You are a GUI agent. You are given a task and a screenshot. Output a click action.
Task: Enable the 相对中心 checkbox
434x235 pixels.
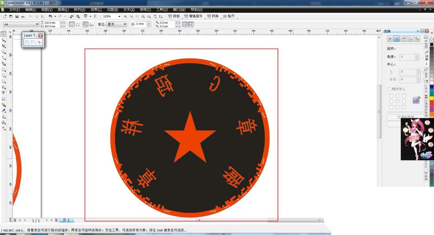[x=389, y=89]
